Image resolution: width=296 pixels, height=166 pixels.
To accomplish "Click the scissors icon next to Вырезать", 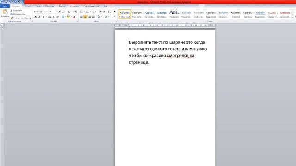I will coord(12,11).
